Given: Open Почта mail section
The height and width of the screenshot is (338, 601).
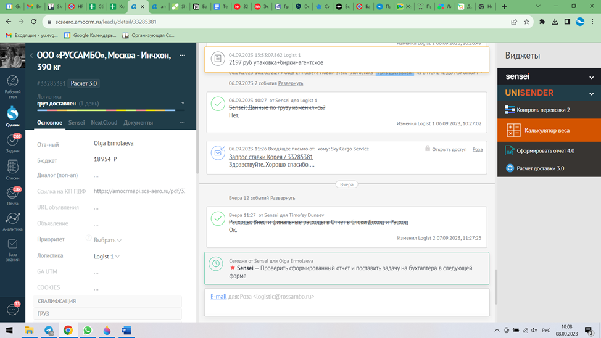Looking at the screenshot, I should click(x=12, y=196).
